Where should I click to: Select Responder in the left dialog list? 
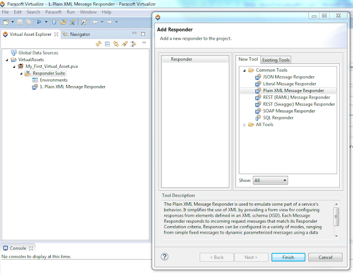(x=195, y=59)
